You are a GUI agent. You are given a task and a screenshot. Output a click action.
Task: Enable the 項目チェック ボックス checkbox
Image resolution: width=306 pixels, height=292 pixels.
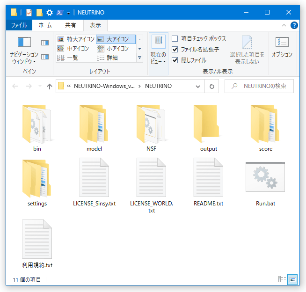coord(175,39)
